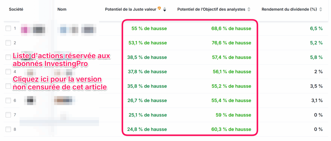This screenshot has height=141, width=331.
Task: Select the "55 % de hausse" cell
Action: pos(149,29)
